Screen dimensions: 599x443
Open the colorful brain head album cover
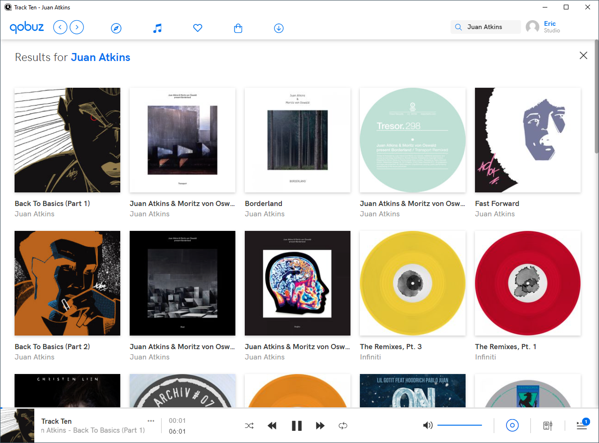tap(297, 283)
